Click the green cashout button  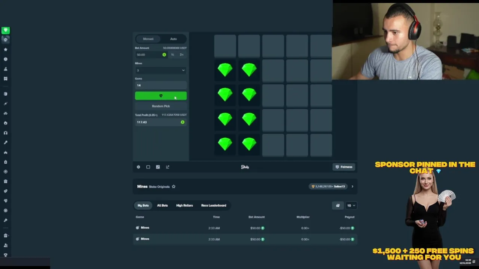tap(161, 96)
